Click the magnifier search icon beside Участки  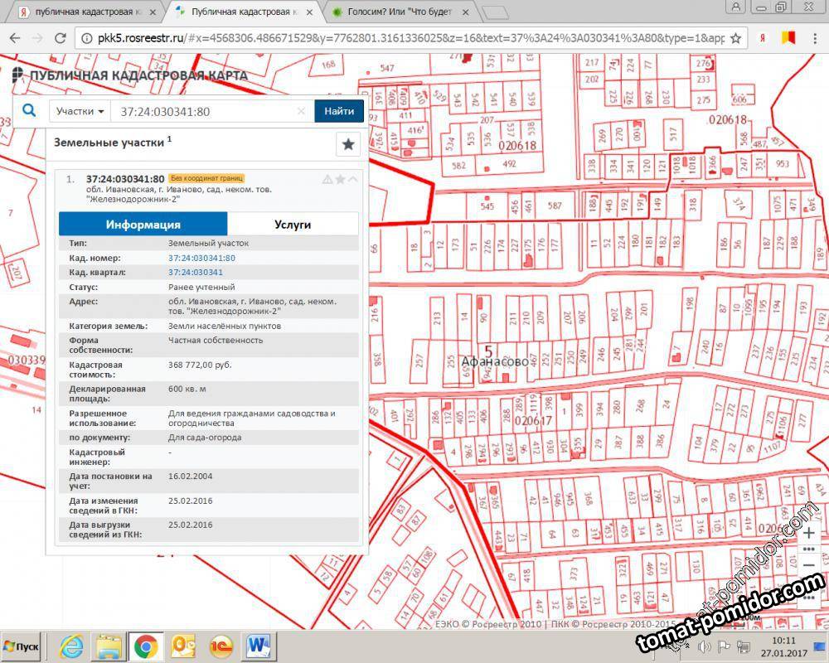click(29, 110)
